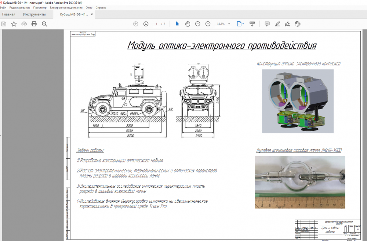Open the Файл menu
This screenshot has height=241, width=367.
tap(3, 7)
